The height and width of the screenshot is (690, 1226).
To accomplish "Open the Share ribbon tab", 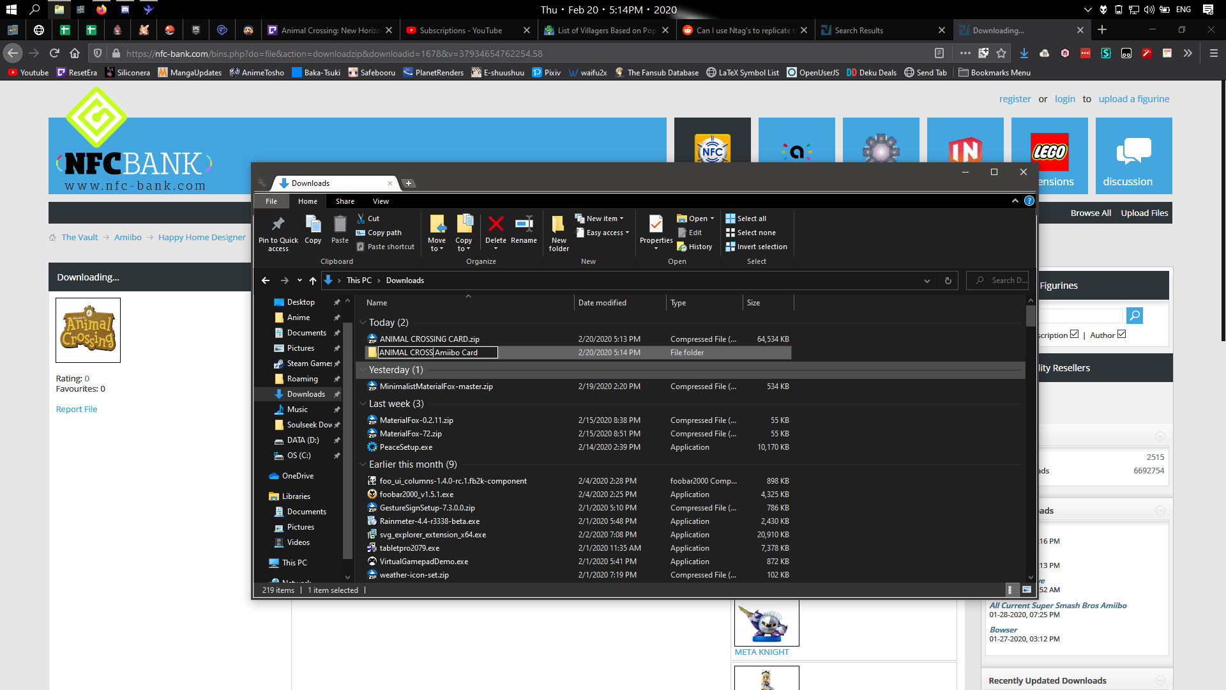I will [x=345, y=201].
